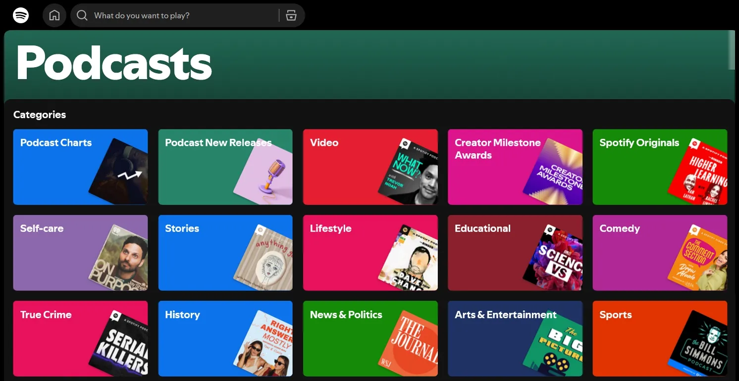The width and height of the screenshot is (739, 381).
Task: Browse the Stories category
Action: pyautogui.click(x=225, y=253)
